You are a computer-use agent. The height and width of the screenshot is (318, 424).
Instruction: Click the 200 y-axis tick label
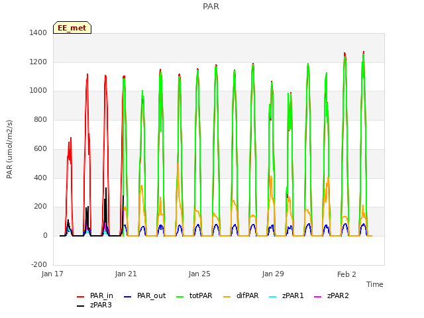(x=40, y=207)
